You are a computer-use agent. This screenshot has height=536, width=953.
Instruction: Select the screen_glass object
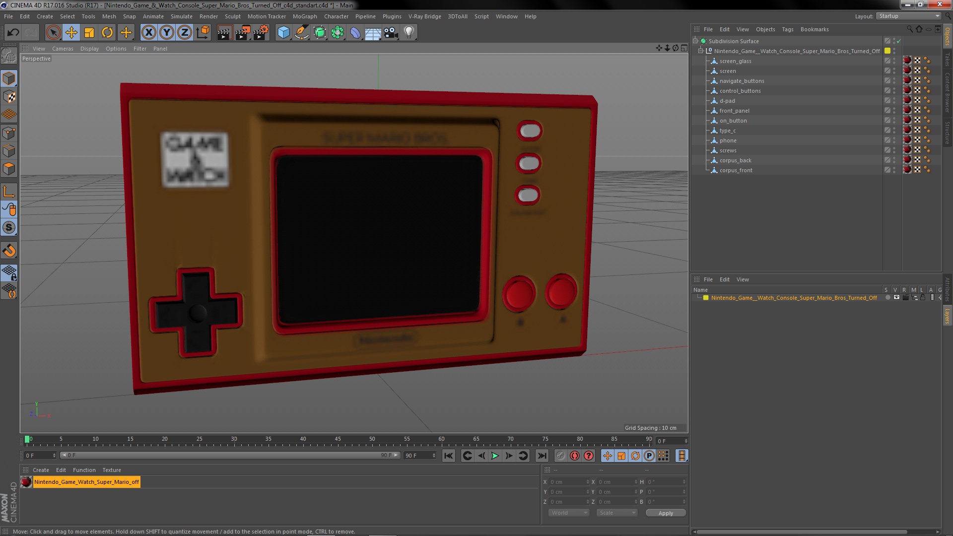click(x=735, y=61)
